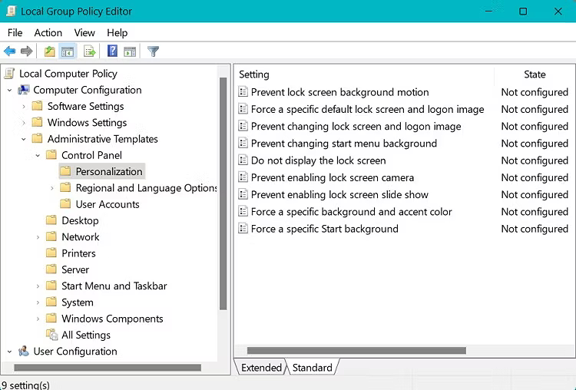Screen dimensions: 576x390
Task: Collapse the Control Panel node
Action: [x=38, y=155]
